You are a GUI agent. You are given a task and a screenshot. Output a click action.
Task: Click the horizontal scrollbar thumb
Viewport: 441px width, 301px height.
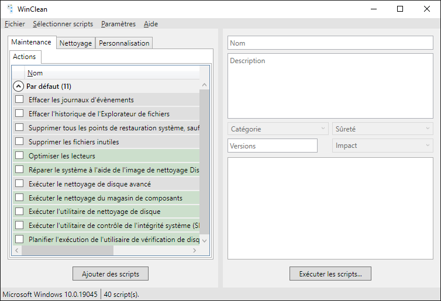point(67,250)
